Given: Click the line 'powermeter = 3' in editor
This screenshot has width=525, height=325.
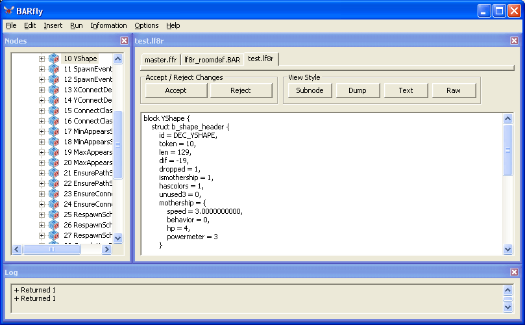Looking at the screenshot, I should pos(192,237).
